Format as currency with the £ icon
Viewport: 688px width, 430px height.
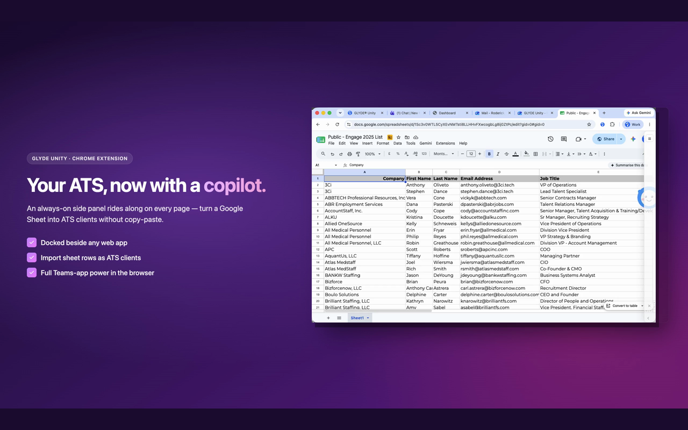(x=389, y=154)
